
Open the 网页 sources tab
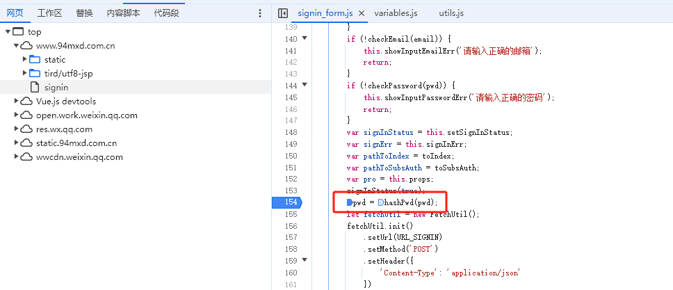coord(15,13)
